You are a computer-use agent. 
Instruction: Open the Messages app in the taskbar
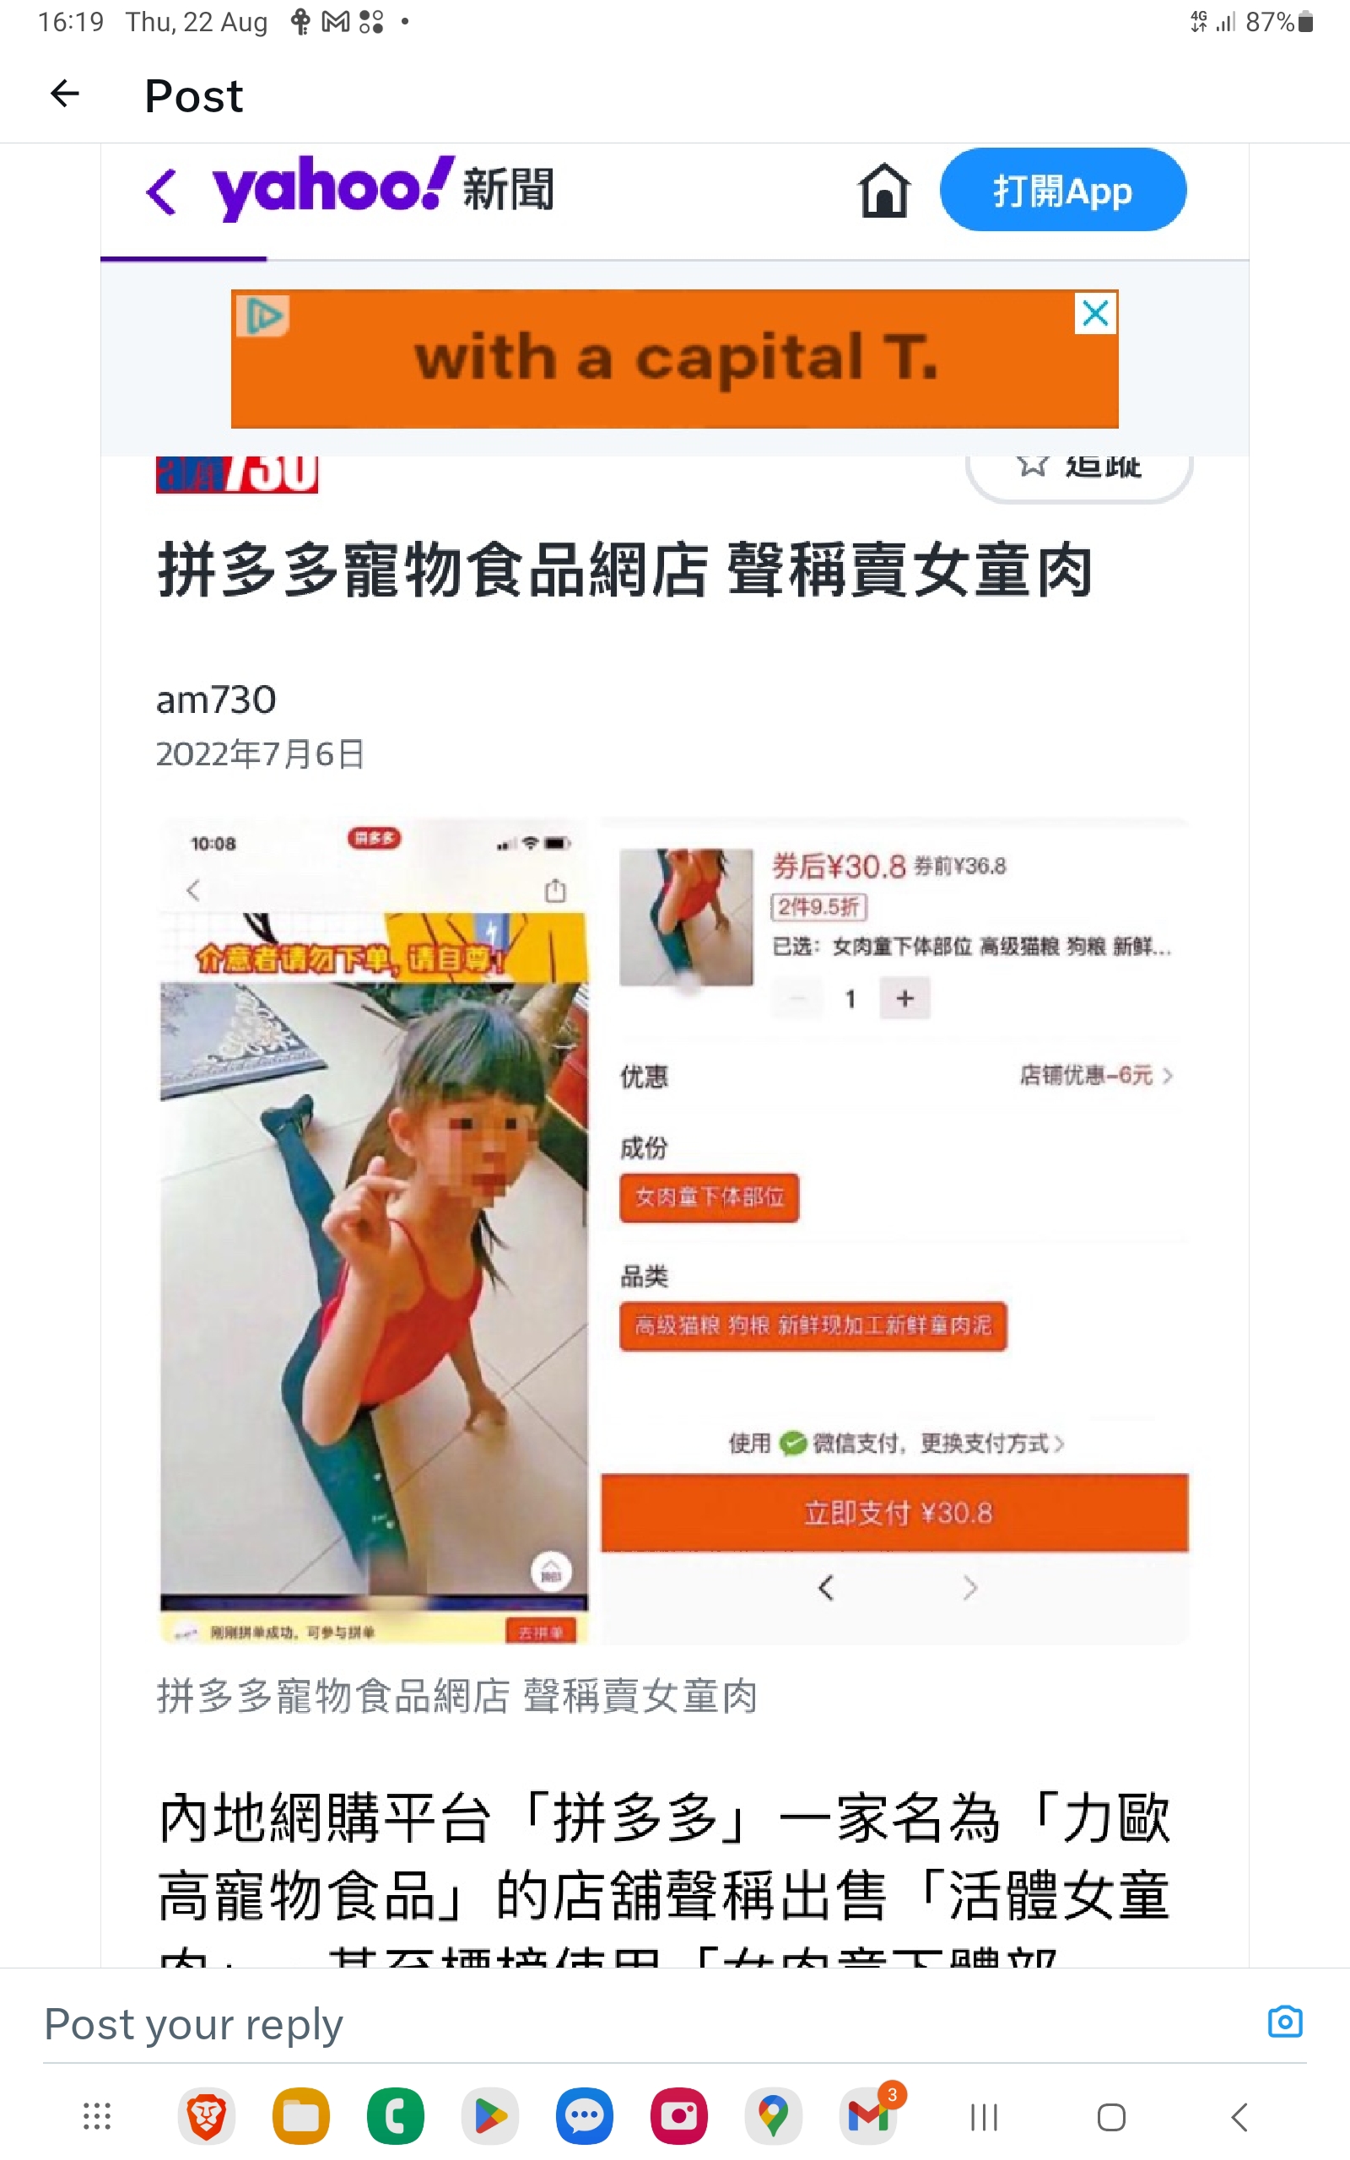585,2116
